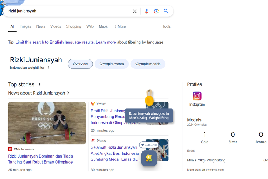Open the Instagram profile icon
Viewport: 268px width, 179px height.
[x=197, y=96]
